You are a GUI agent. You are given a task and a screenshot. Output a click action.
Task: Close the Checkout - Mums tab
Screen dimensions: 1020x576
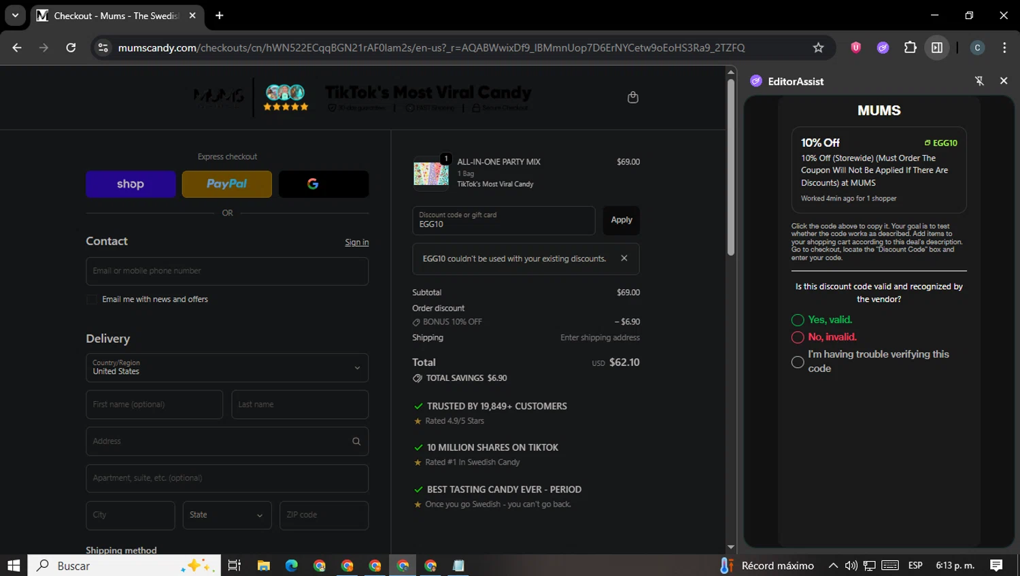click(192, 16)
